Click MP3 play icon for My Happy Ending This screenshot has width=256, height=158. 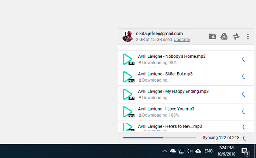129,94
